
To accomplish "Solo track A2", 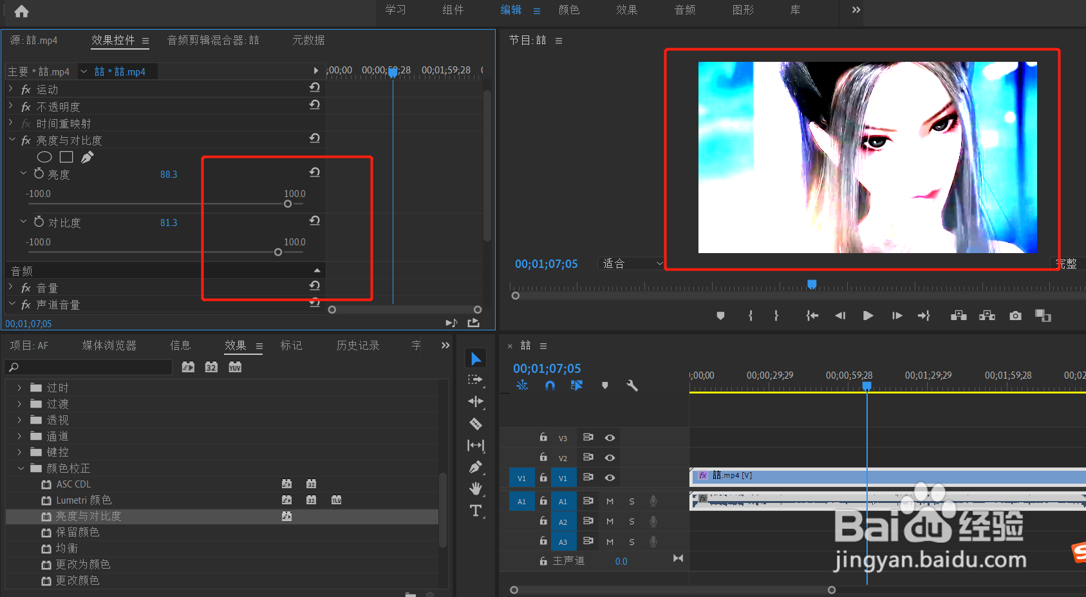I will click(x=632, y=522).
